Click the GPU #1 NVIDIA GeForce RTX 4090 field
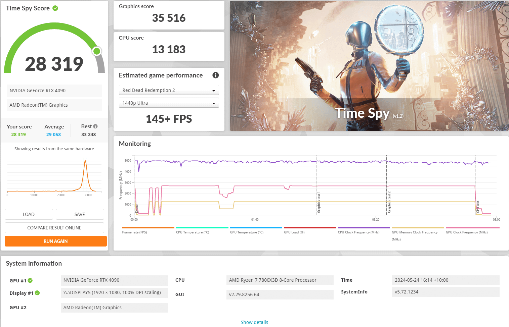The height and width of the screenshot is (327, 509). click(x=114, y=280)
